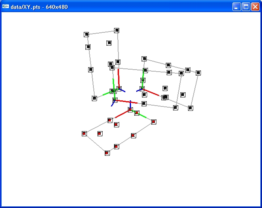The height and width of the screenshot is (208, 262).
Task: Select the rightmost red point marker
Action: [154, 122]
